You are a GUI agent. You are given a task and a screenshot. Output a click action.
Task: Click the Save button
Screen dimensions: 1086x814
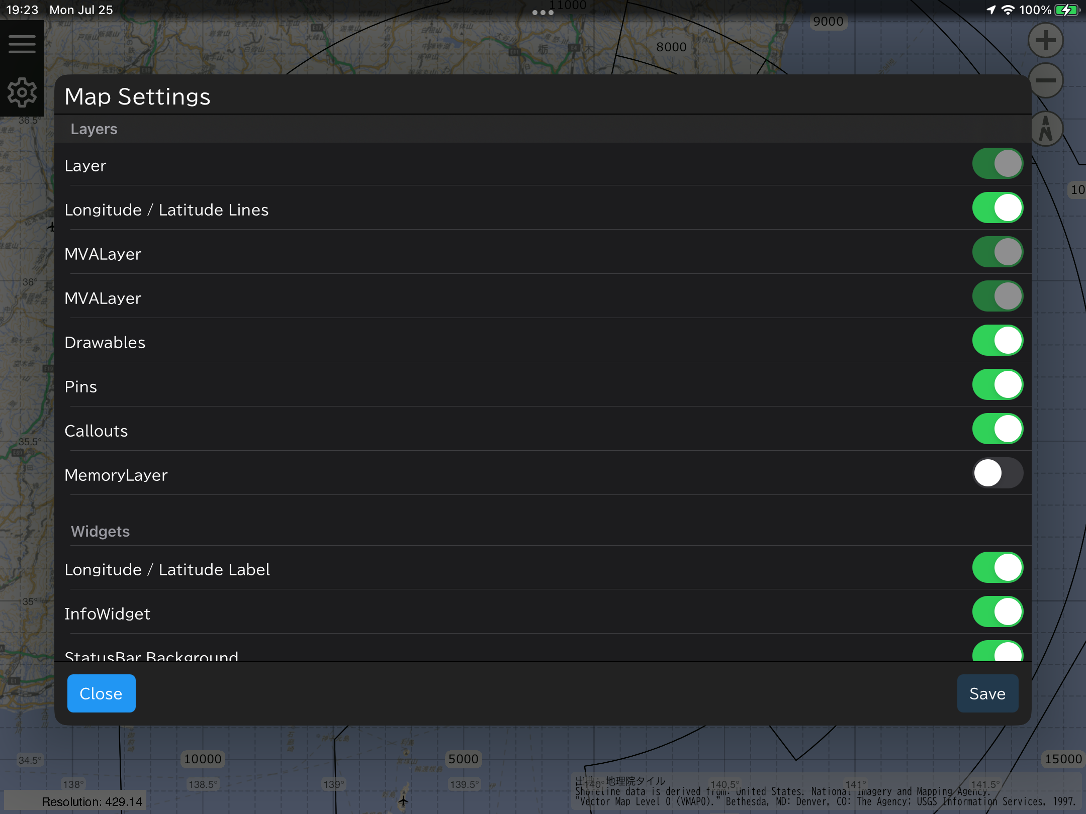987,693
